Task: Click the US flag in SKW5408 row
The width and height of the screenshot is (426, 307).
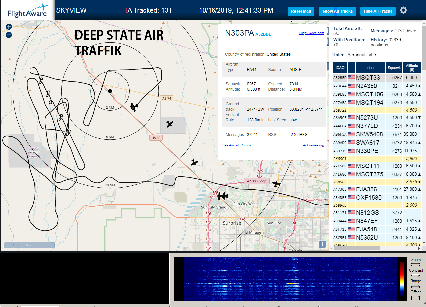Action: click(x=351, y=134)
